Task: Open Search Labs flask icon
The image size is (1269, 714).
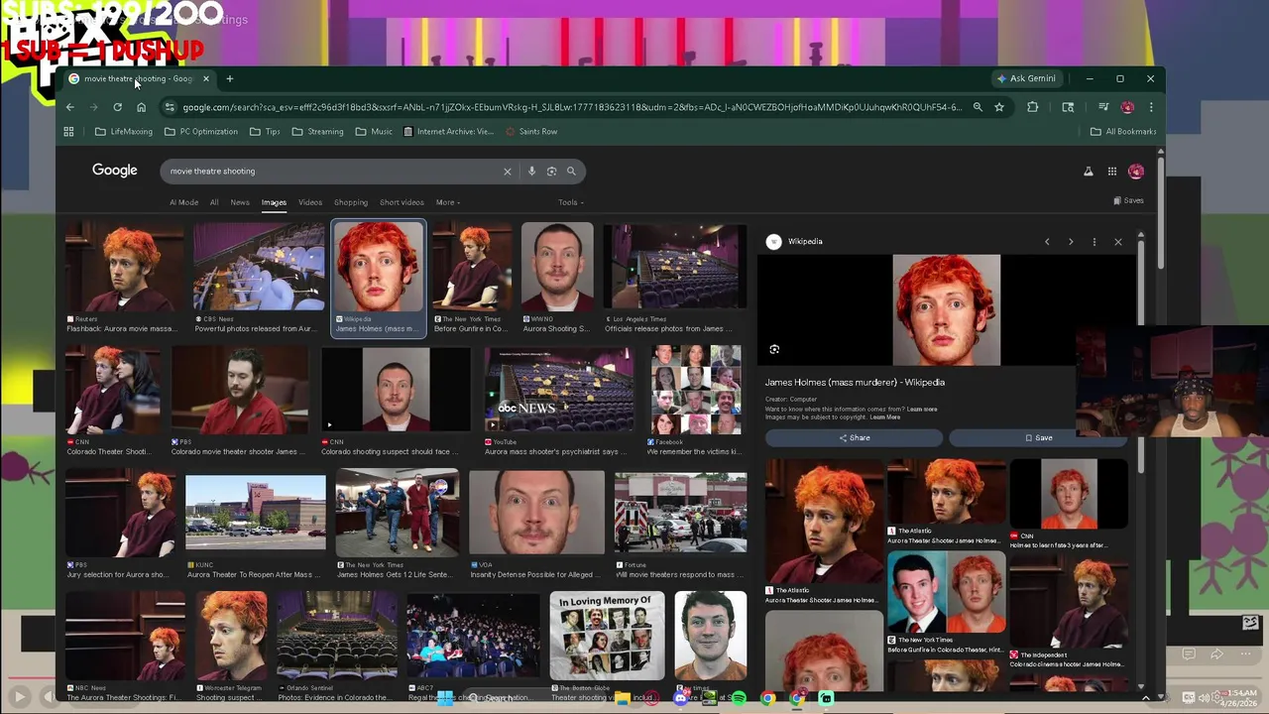Action: point(1088,172)
